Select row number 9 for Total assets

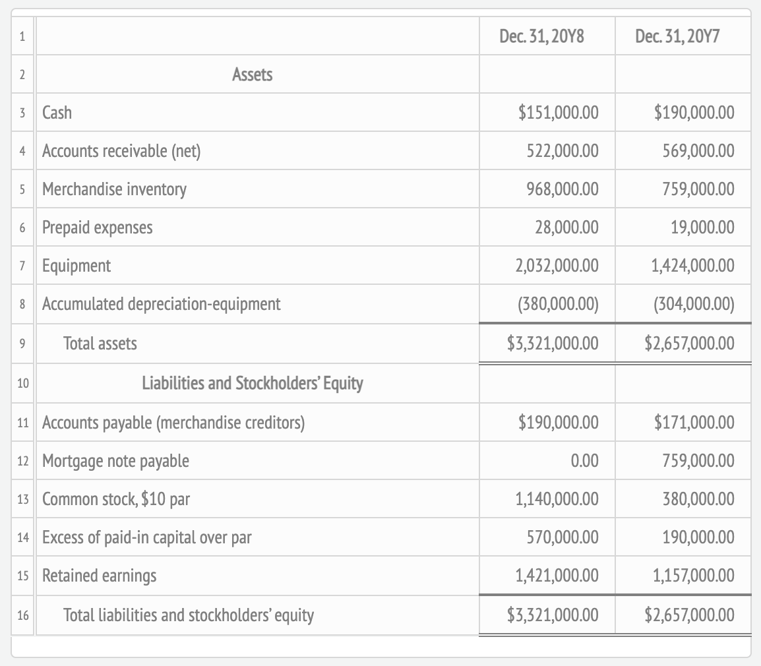pos(22,343)
